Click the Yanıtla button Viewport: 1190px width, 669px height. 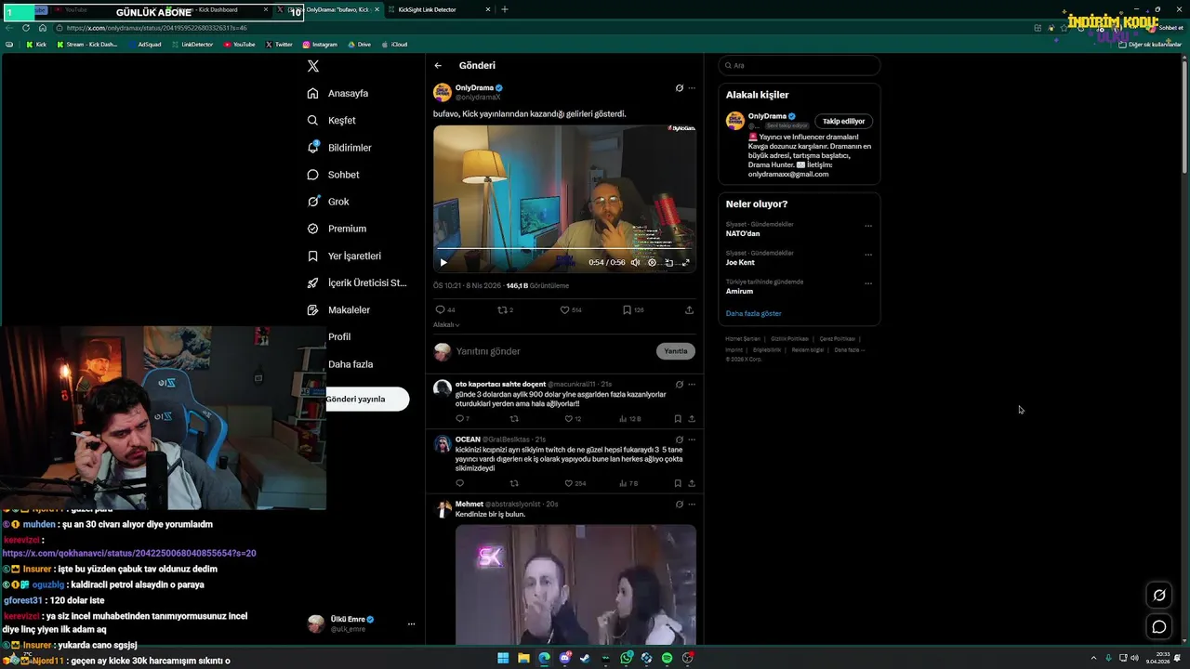coord(676,351)
